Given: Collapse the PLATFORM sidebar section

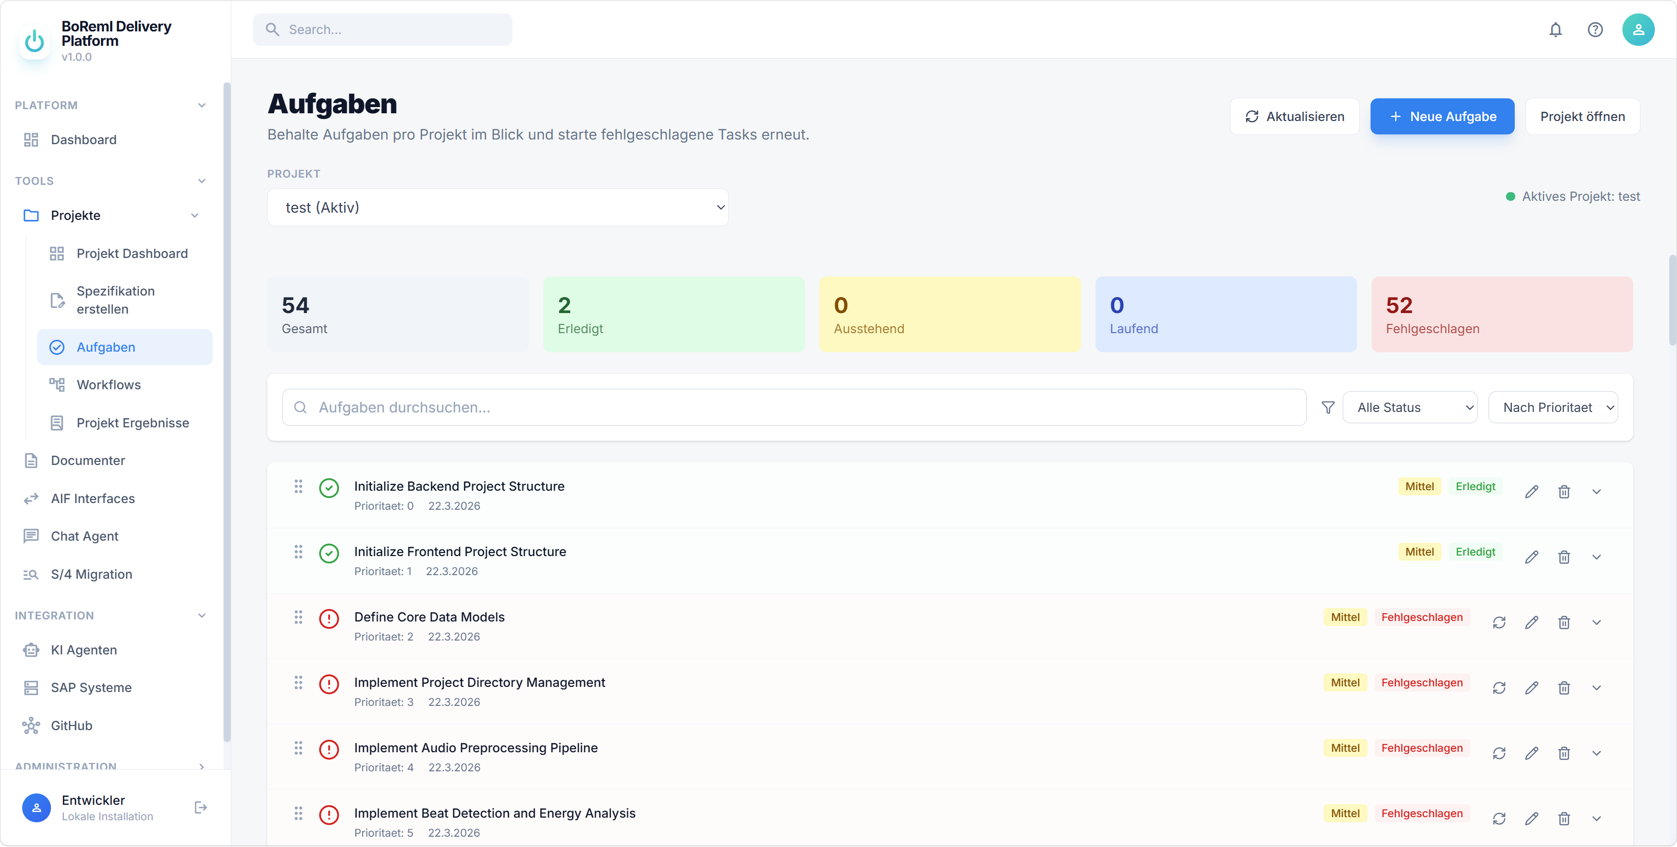Looking at the screenshot, I should [202, 106].
